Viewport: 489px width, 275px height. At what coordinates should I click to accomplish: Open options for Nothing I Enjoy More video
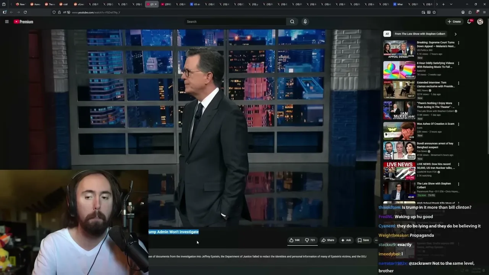click(458, 104)
